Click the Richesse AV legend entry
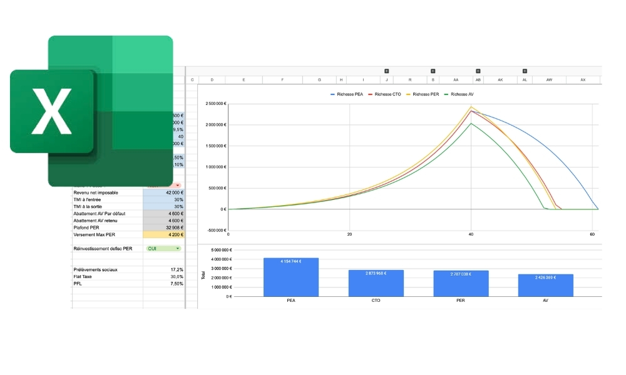Image resolution: width=626 pixels, height=375 pixels. point(461,94)
